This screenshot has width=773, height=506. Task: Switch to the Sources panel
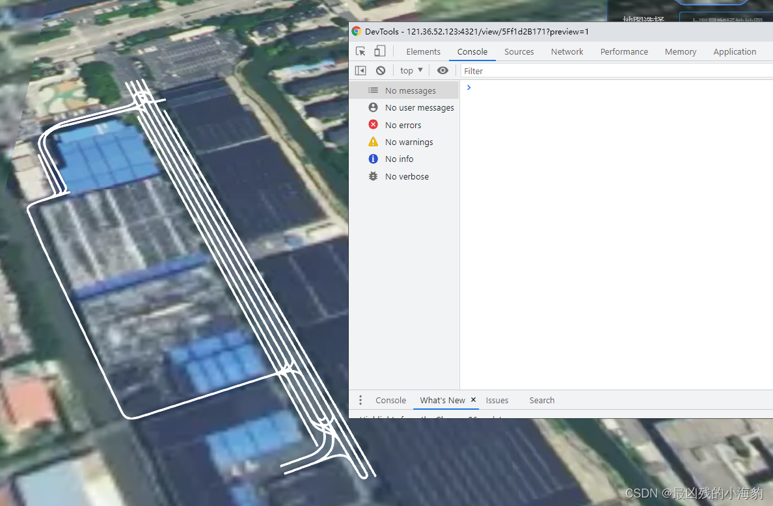(519, 51)
